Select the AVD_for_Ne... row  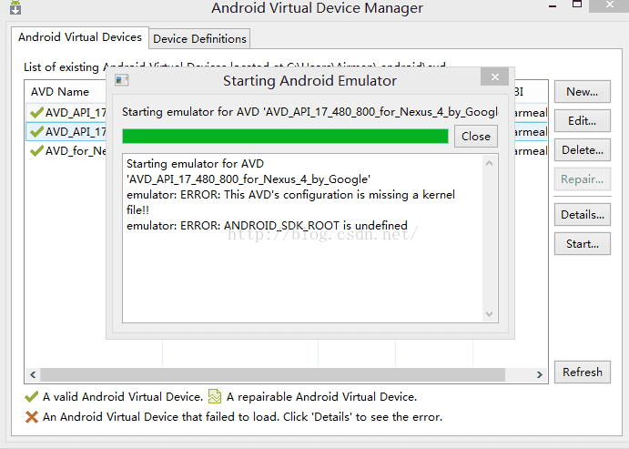coord(67,151)
